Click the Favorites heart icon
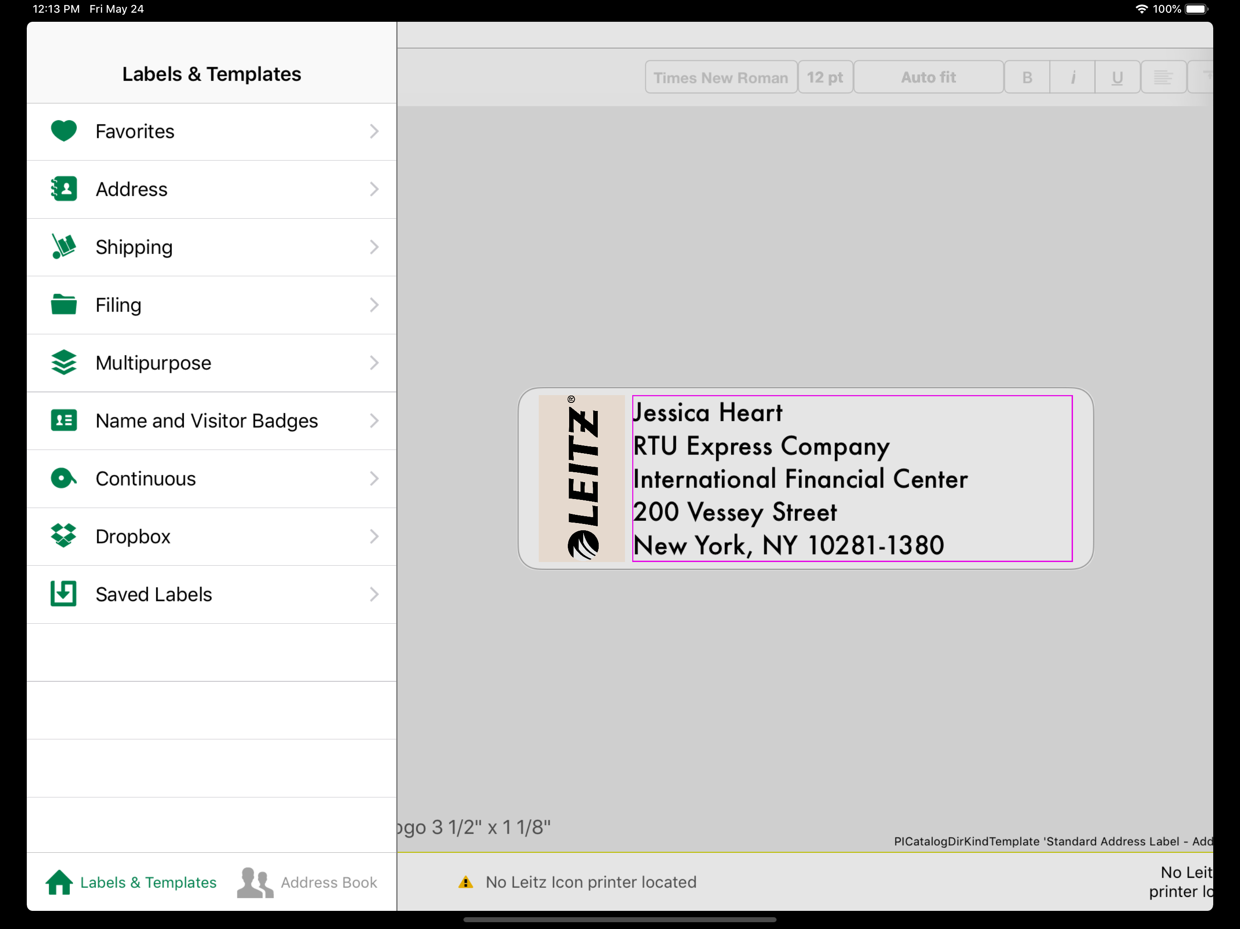This screenshot has width=1240, height=929. click(x=64, y=131)
